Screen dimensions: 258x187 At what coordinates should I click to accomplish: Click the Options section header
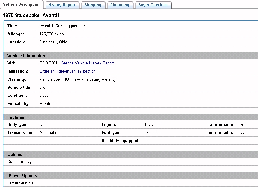(15, 154)
